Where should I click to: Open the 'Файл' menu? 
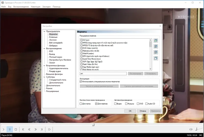pos(4,6)
